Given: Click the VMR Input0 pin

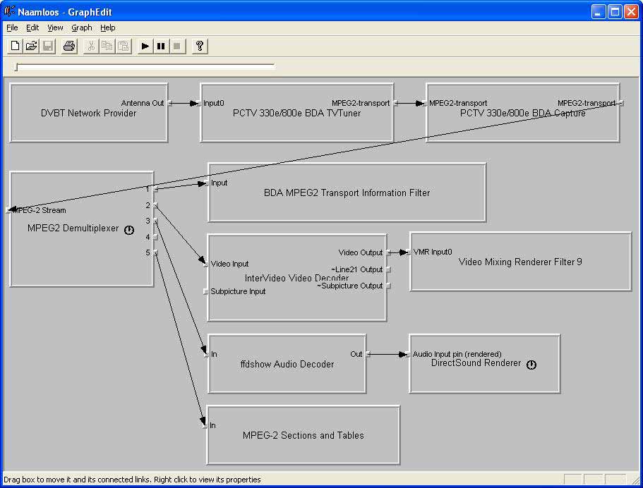Looking at the screenshot, I should pos(408,252).
